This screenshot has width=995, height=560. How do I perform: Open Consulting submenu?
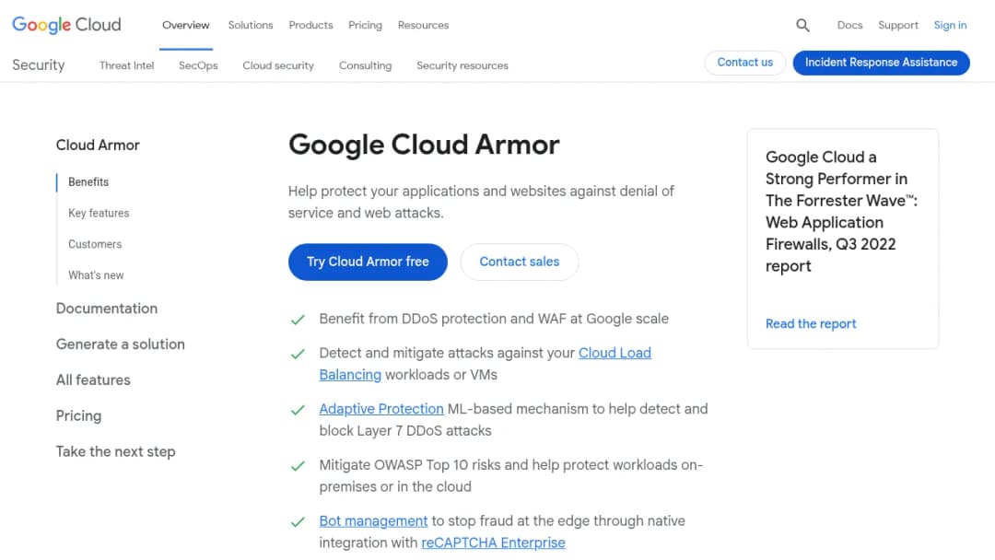click(365, 65)
